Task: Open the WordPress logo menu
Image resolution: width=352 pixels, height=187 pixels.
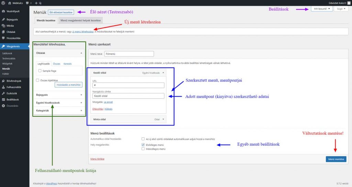Action: point(3,3)
